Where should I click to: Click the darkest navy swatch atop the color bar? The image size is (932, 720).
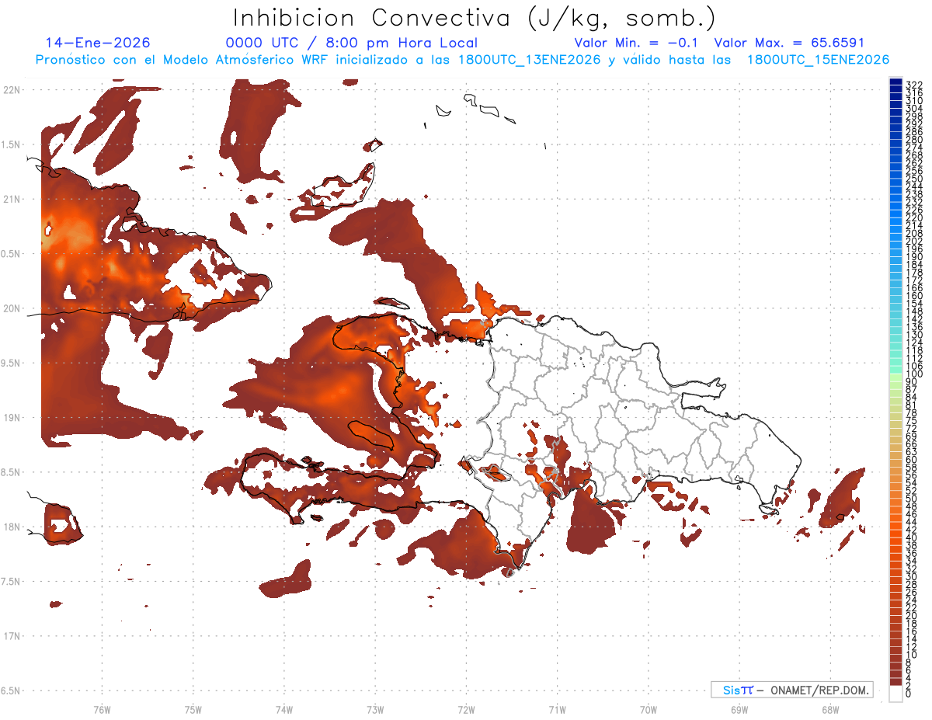pyautogui.click(x=895, y=82)
